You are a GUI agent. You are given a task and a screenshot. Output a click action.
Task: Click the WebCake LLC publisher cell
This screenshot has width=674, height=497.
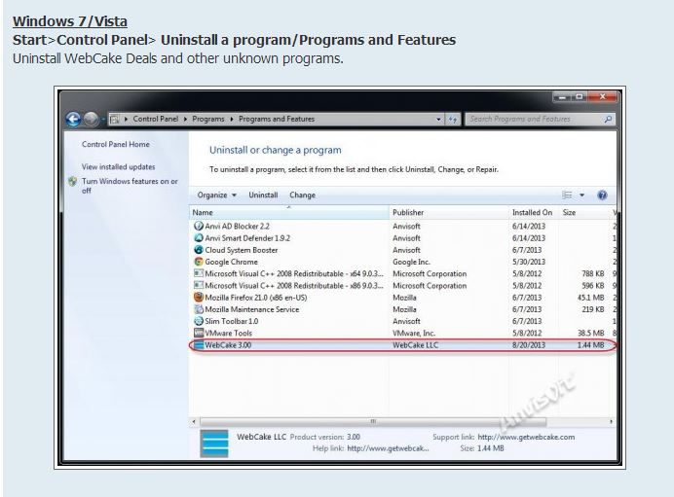(415, 345)
